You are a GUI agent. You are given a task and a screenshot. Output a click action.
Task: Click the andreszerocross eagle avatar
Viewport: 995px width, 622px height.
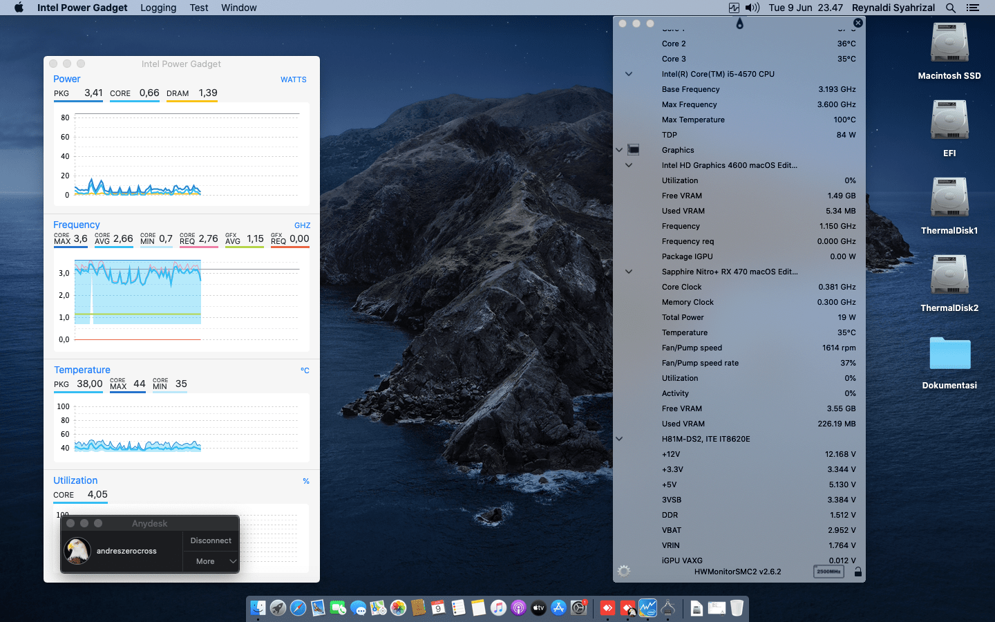click(x=77, y=551)
